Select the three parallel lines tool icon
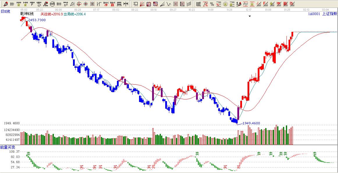The width and height of the screenshot is (338, 173). click(189, 4)
